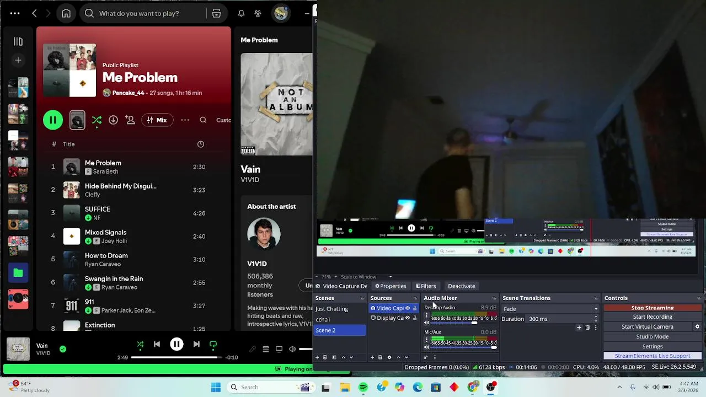Pause playback in Spotify bottom bar
706x397 pixels.
176,344
